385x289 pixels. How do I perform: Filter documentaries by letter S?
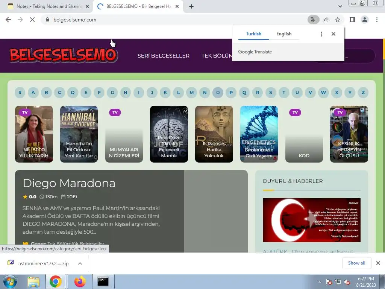coord(271,93)
